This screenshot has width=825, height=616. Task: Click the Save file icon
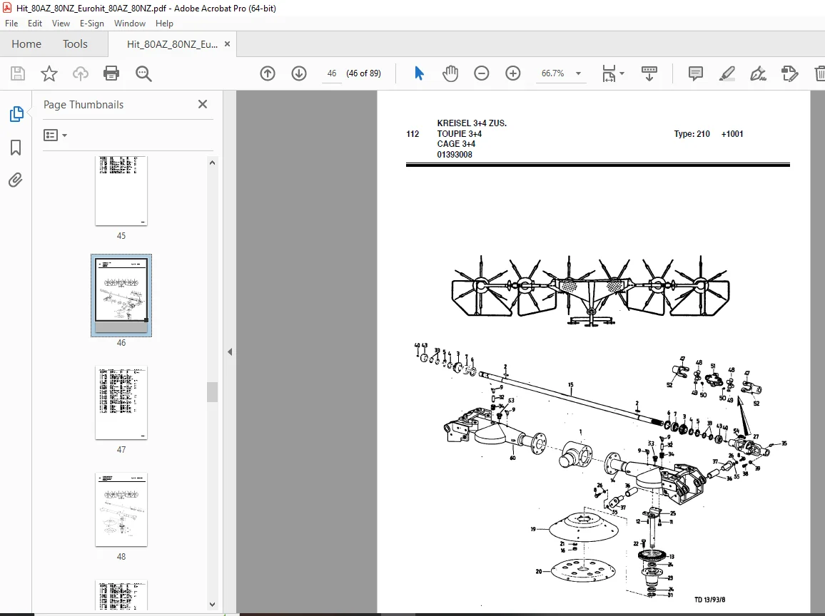[18, 73]
